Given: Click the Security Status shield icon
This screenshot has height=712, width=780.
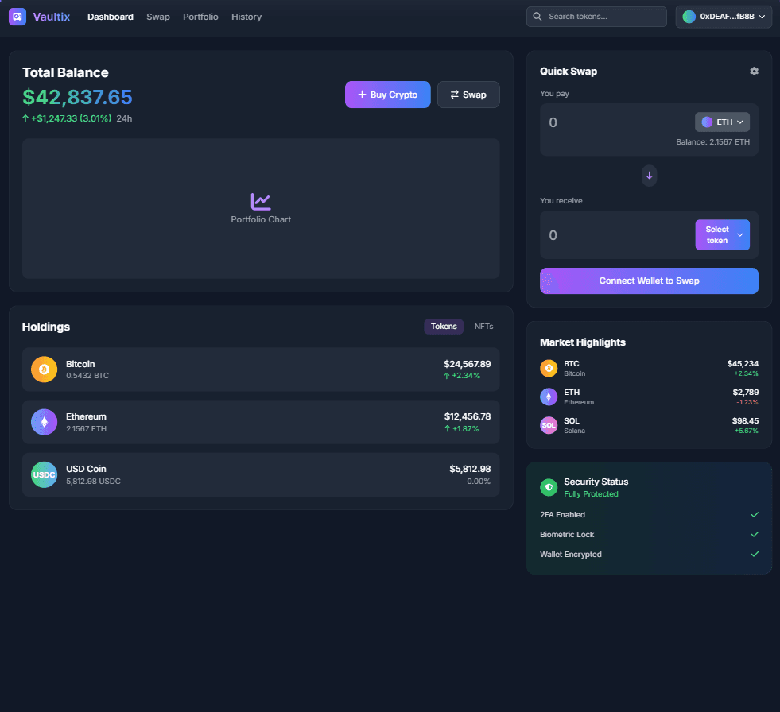Looking at the screenshot, I should pos(549,487).
